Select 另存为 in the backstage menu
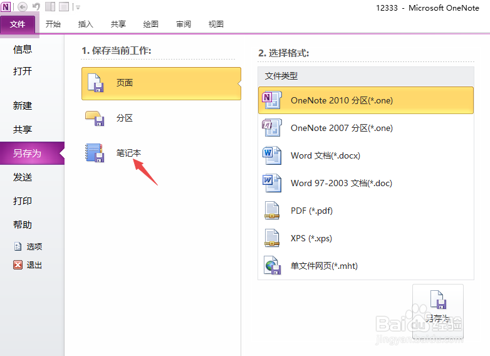Image resolution: width=490 pixels, height=356 pixels. point(32,153)
